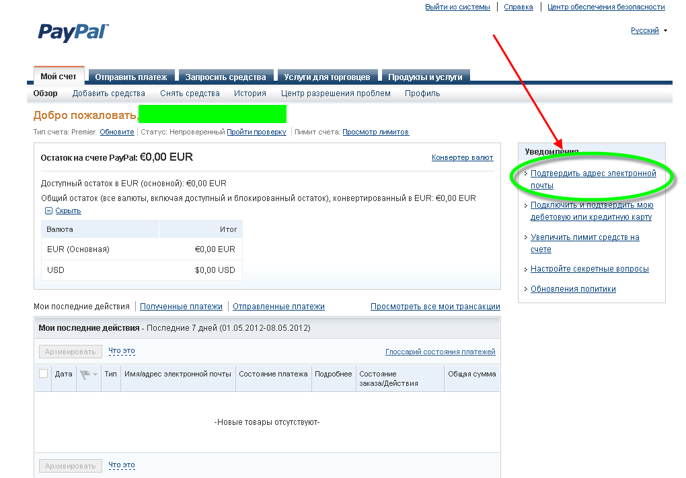Open История submenu item
Viewport: 686px width, 478px height.
250,93
